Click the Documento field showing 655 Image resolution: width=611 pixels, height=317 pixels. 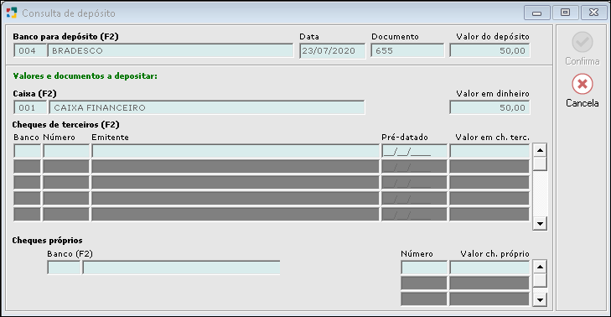407,50
